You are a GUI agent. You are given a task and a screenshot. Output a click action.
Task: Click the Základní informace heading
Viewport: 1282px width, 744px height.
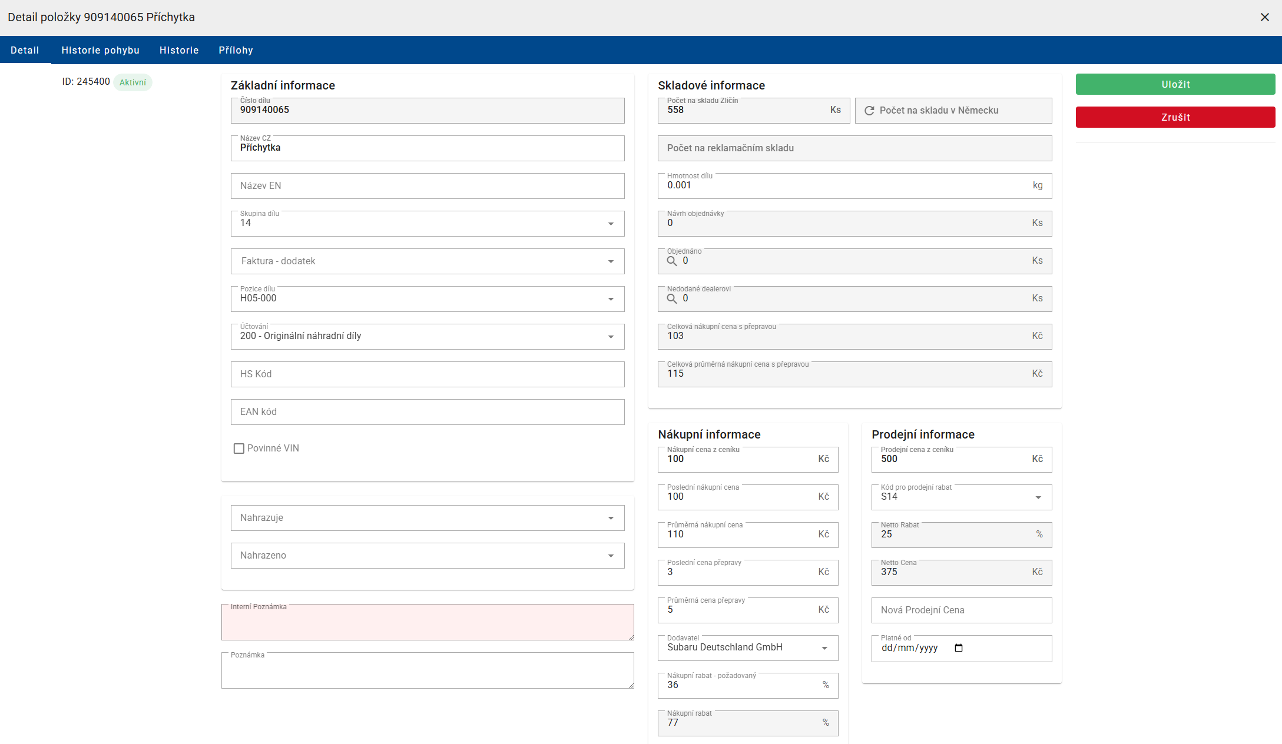283,85
